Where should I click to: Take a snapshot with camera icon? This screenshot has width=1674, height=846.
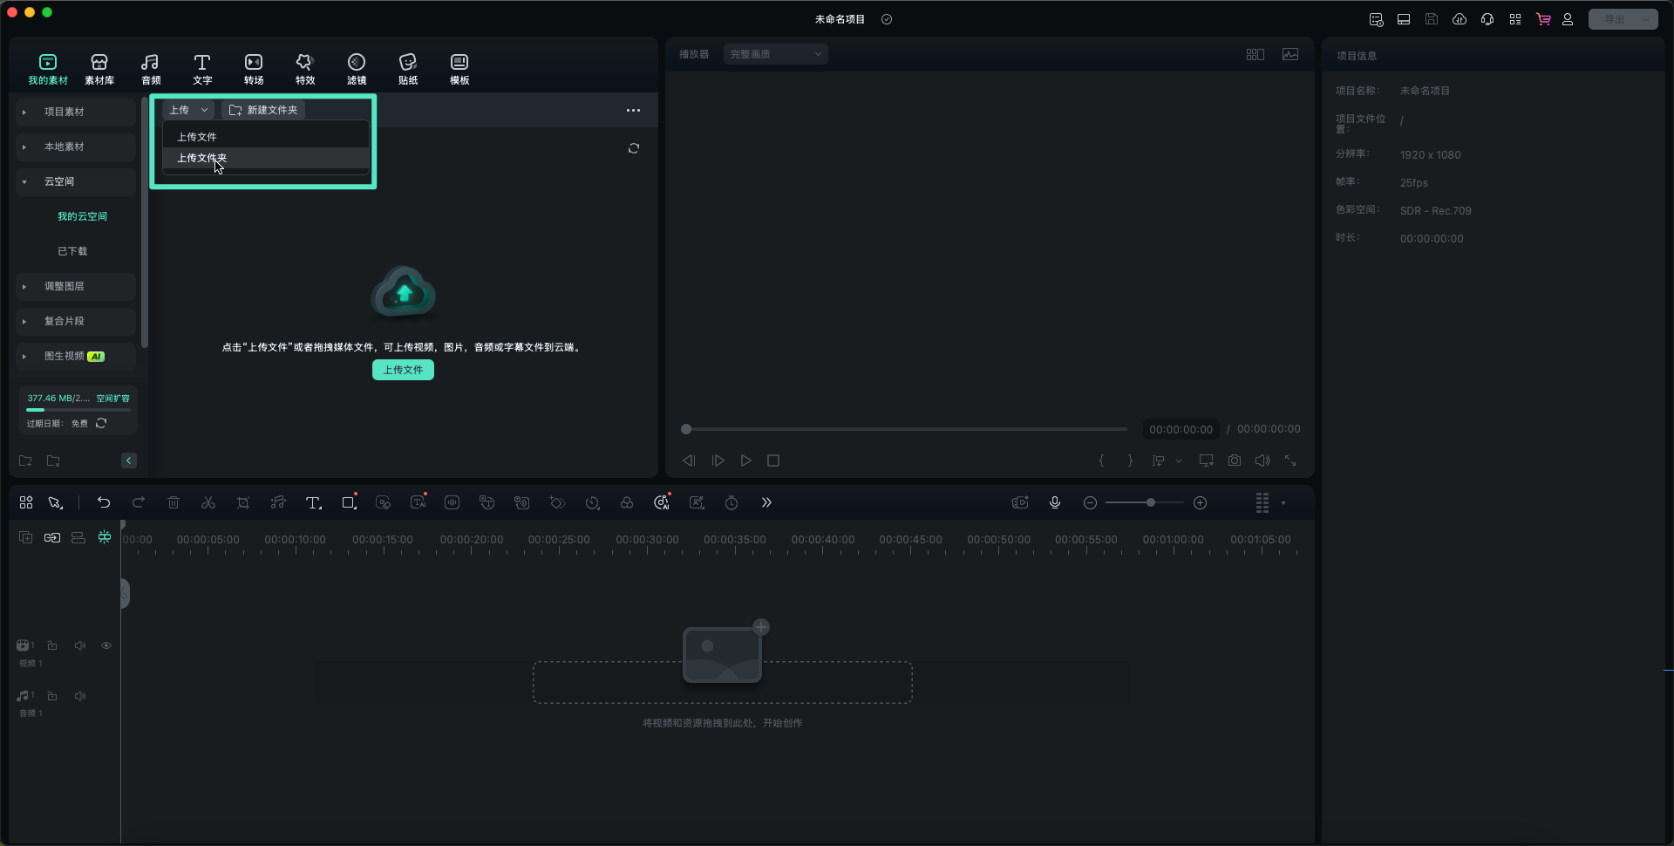pyautogui.click(x=1235, y=461)
